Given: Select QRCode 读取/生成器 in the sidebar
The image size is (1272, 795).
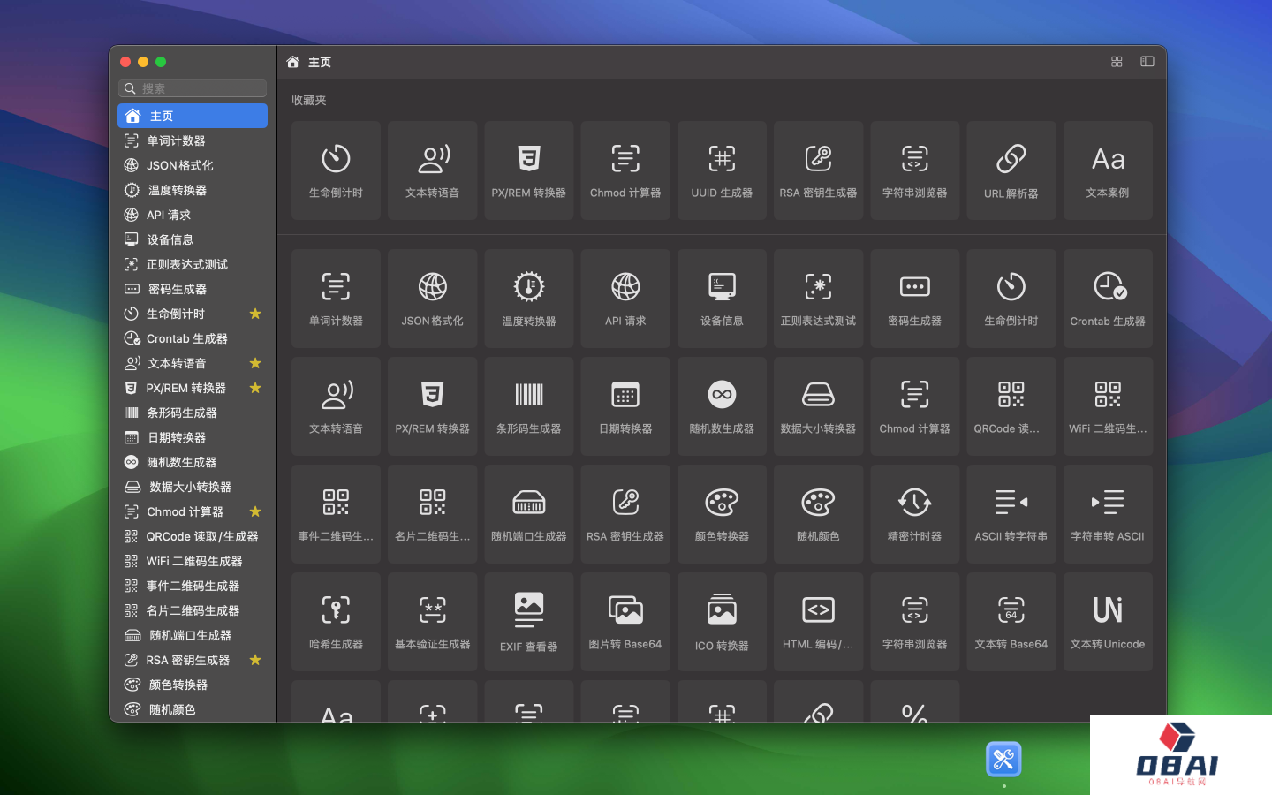Looking at the screenshot, I should [x=193, y=536].
